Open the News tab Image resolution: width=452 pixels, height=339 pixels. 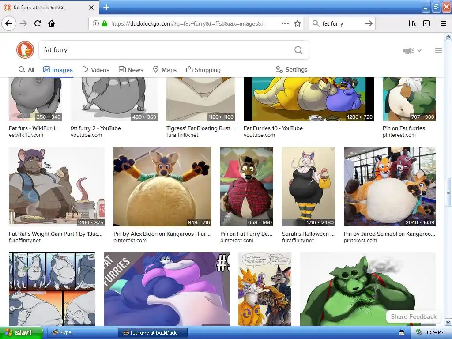click(x=131, y=70)
